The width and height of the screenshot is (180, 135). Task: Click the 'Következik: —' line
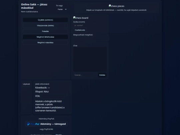[43, 88]
